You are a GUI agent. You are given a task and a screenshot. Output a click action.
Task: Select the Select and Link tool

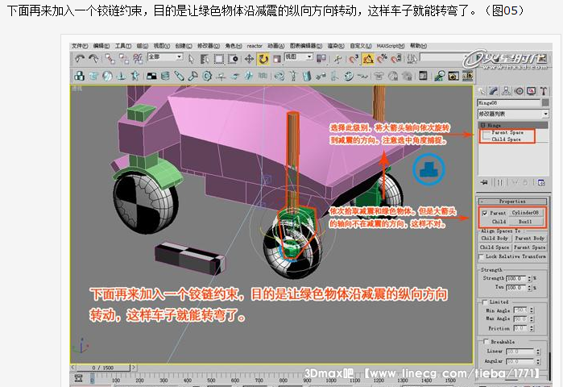click(x=110, y=59)
